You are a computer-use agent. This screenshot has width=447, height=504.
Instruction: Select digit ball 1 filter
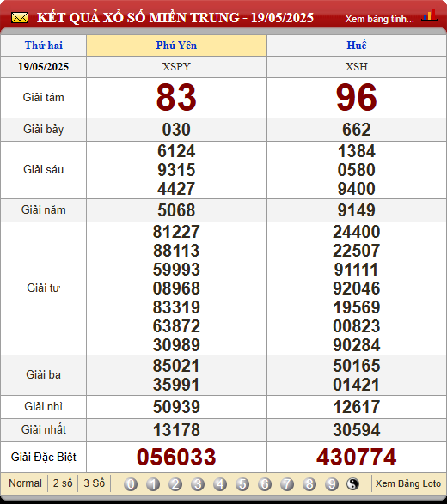pyautogui.click(x=153, y=484)
